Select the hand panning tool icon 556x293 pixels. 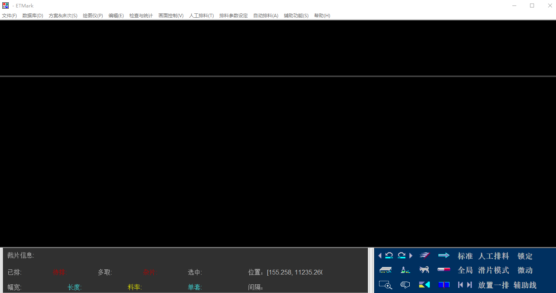[x=405, y=285]
